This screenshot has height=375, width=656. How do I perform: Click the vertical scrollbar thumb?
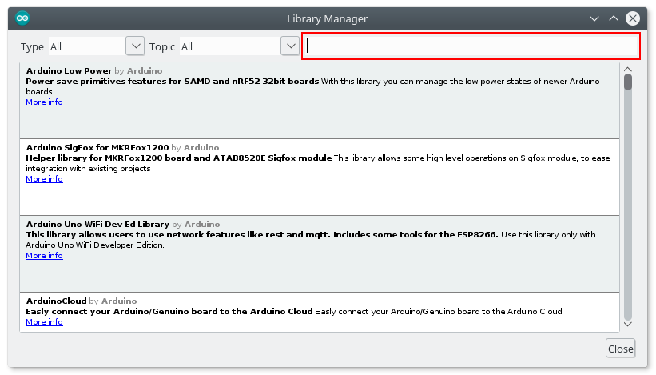tap(628, 82)
